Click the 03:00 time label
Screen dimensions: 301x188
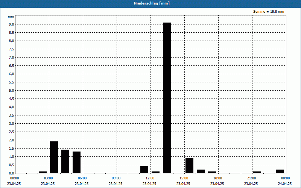(49, 178)
